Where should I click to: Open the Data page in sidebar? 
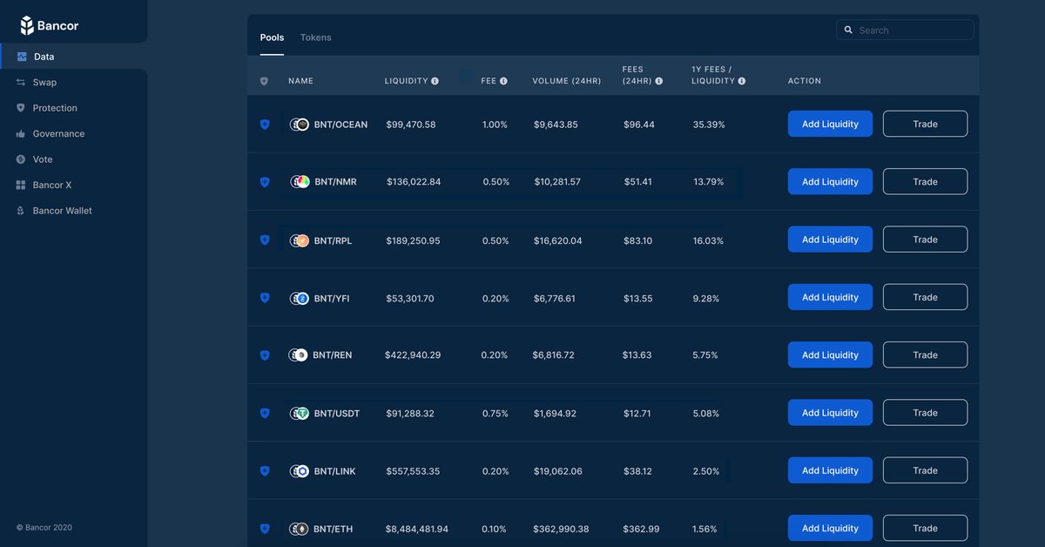(x=74, y=57)
